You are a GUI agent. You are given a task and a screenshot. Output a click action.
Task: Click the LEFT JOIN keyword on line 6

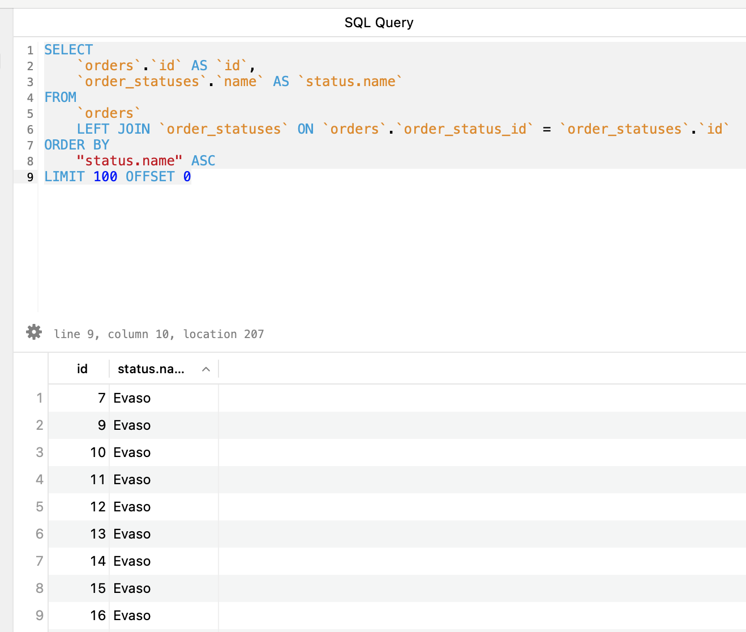[x=113, y=129]
